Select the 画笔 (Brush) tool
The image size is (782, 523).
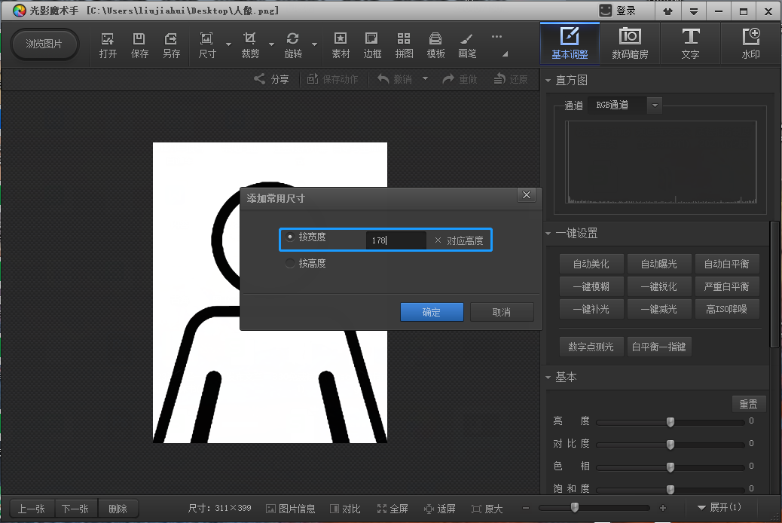point(467,45)
